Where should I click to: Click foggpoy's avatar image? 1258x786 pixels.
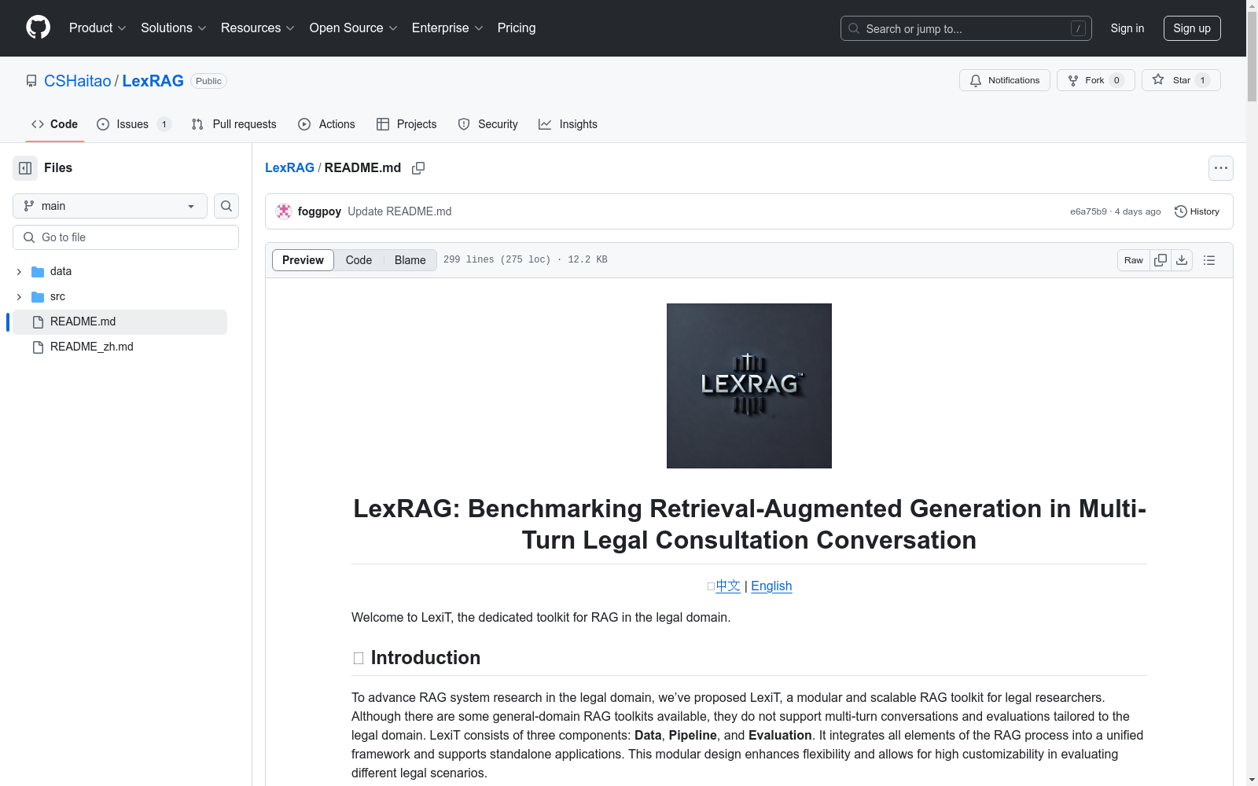pos(284,211)
